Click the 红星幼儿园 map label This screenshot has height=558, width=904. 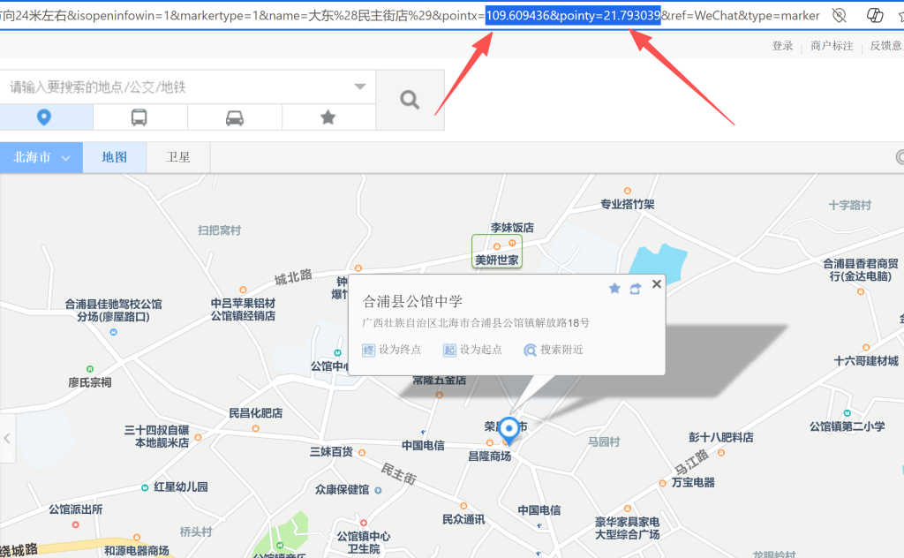coord(181,487)
